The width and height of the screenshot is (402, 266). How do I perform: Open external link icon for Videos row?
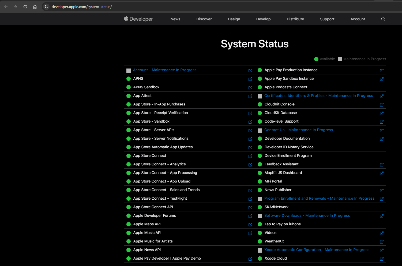[382, 233]
